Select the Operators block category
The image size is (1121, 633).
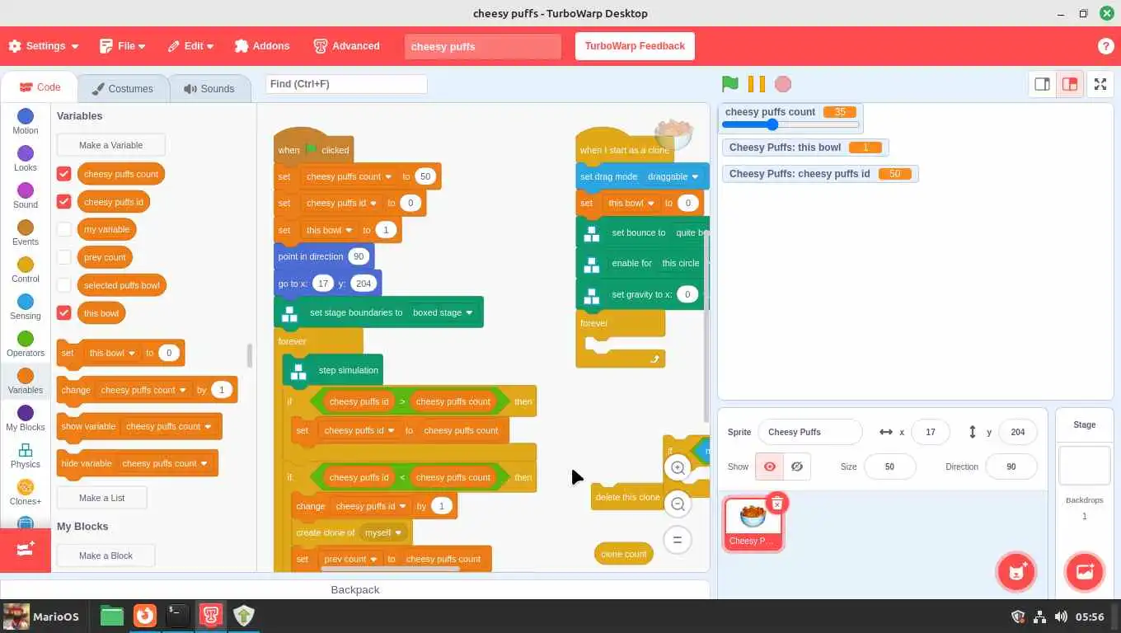[26, 344]
